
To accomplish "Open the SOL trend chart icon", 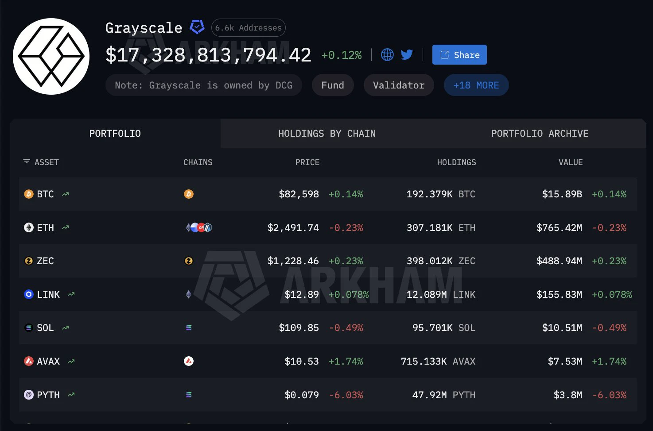I will tap(66, 328).
